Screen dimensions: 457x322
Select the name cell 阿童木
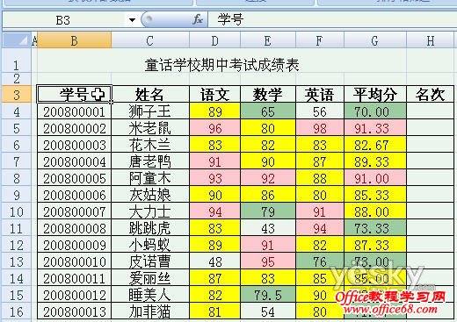tap(150, 178)
